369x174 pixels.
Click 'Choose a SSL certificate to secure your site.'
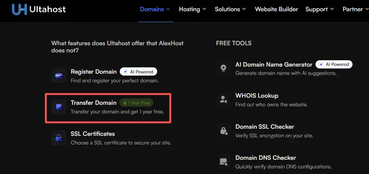tap(121, 143)
